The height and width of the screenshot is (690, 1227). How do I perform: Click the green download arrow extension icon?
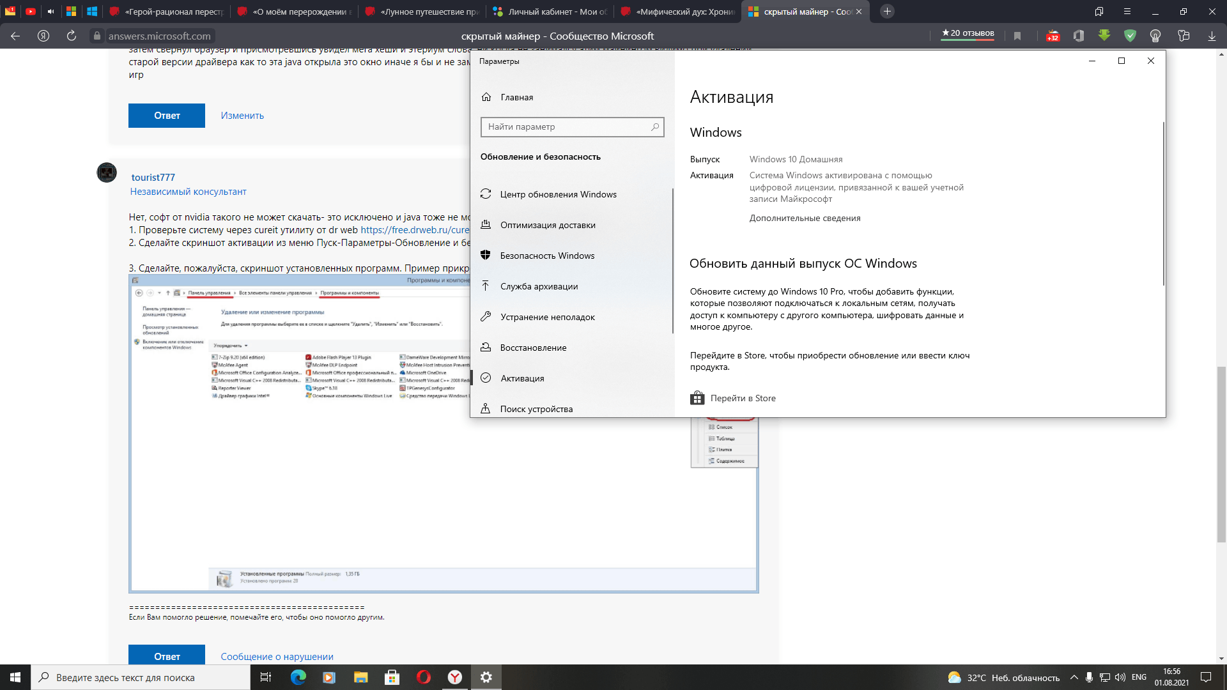(1104, 36)
